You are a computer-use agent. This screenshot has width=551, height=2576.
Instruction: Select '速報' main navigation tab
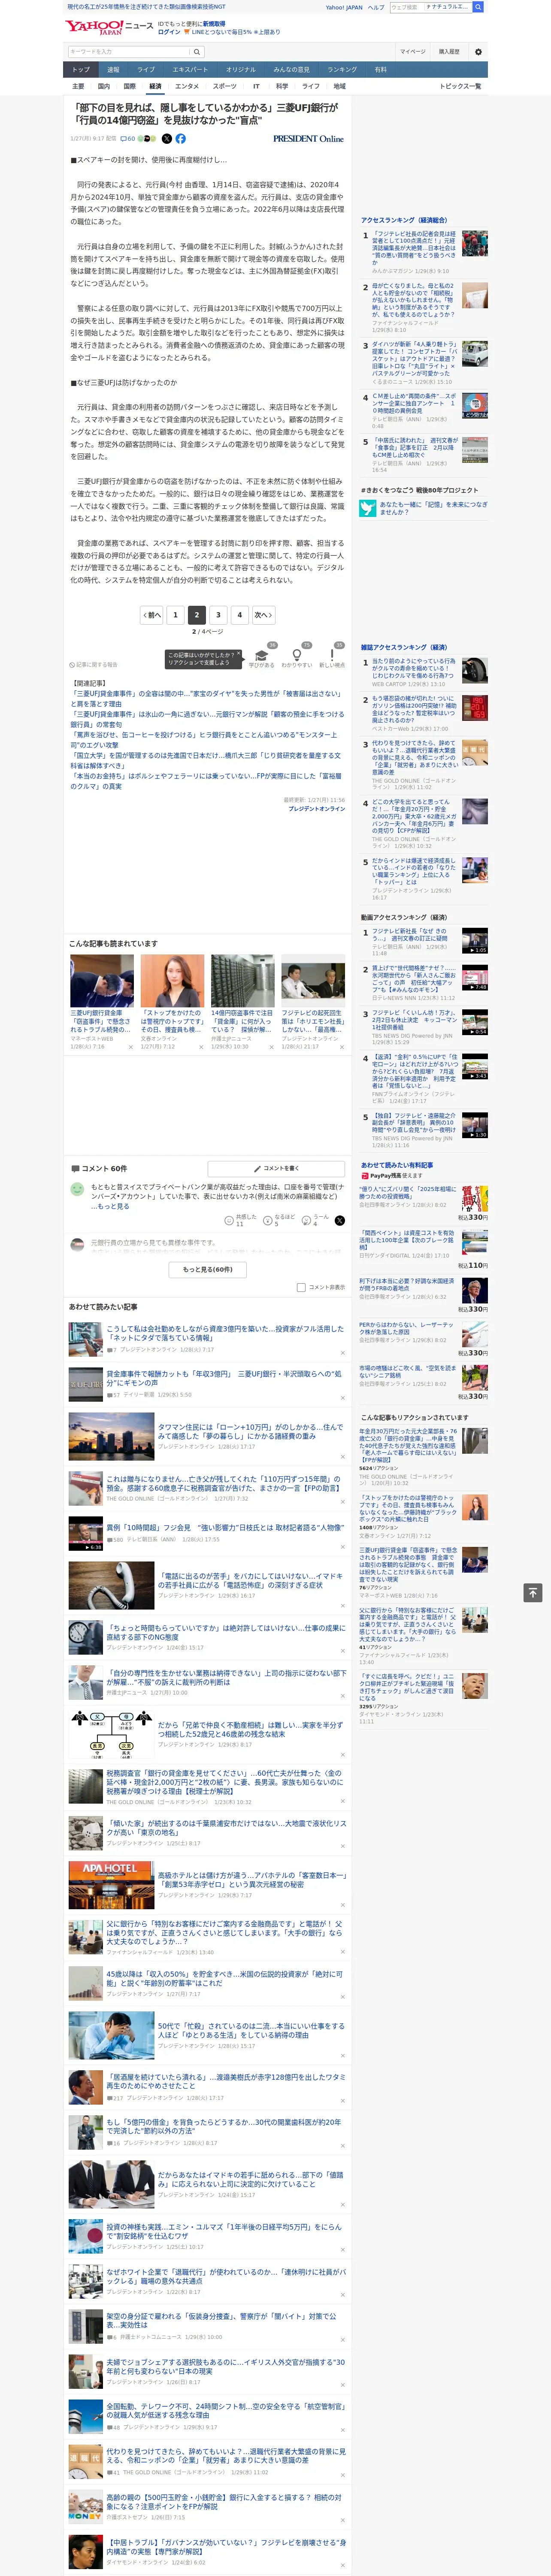[113, 70]
